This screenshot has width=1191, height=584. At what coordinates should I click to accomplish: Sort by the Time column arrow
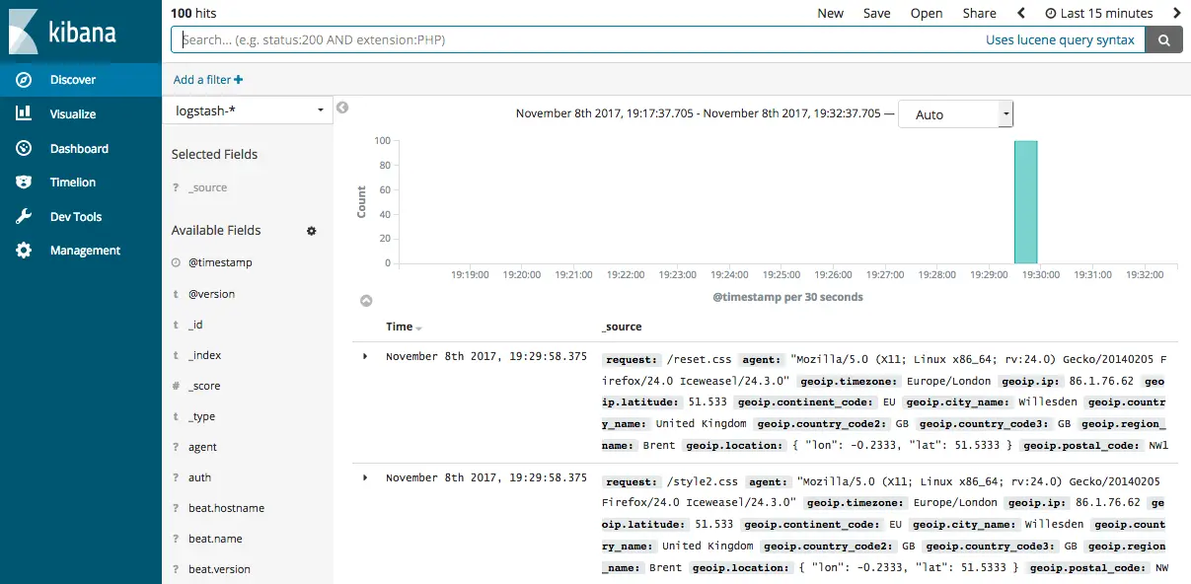(419, 328)
